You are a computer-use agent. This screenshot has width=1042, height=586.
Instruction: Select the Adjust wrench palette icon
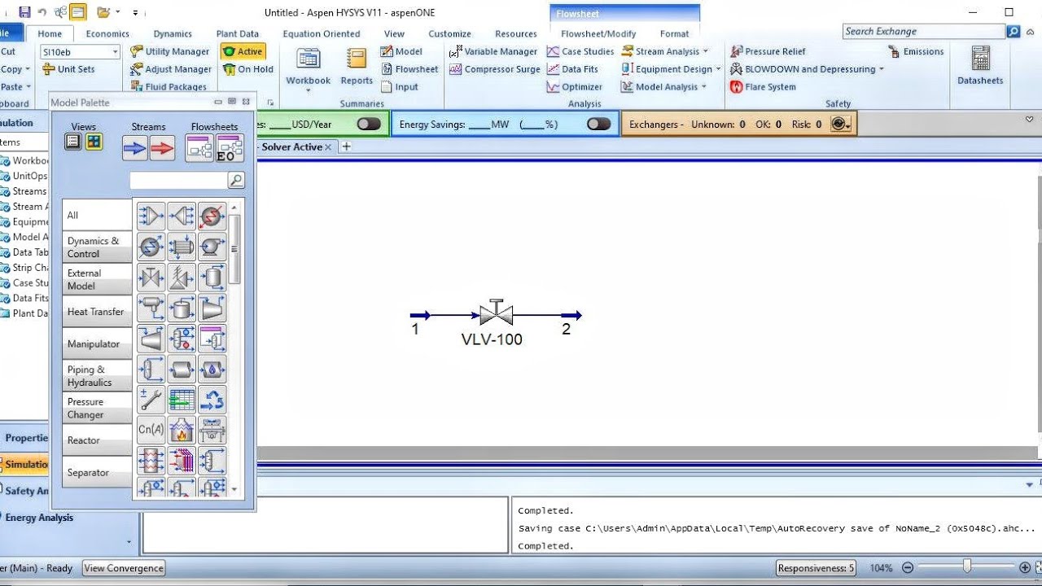[x=151, y=400]
